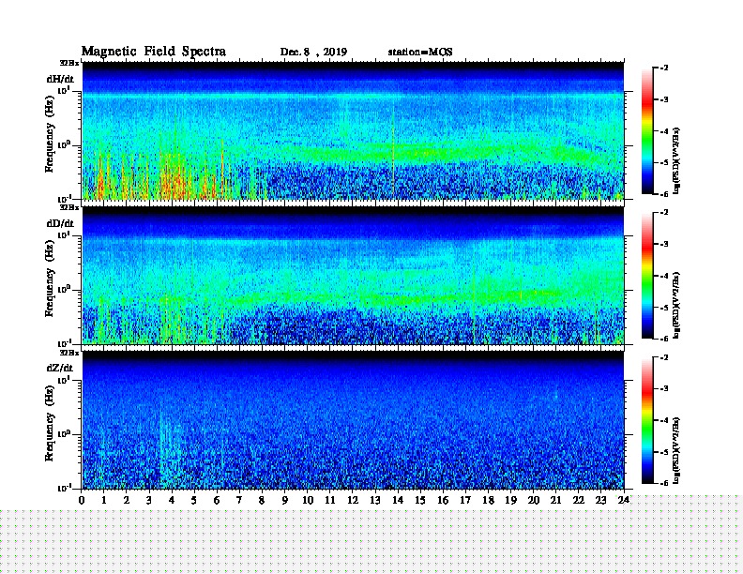Click the '-5' value on the dH/dt color bar
This screenshot has width=743, height=574.
pos(664,162)
